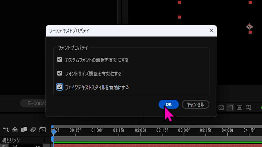Open the composition mini-flowchart icon
This screenshot has width=262, height=147.
(x=5, y=130)
